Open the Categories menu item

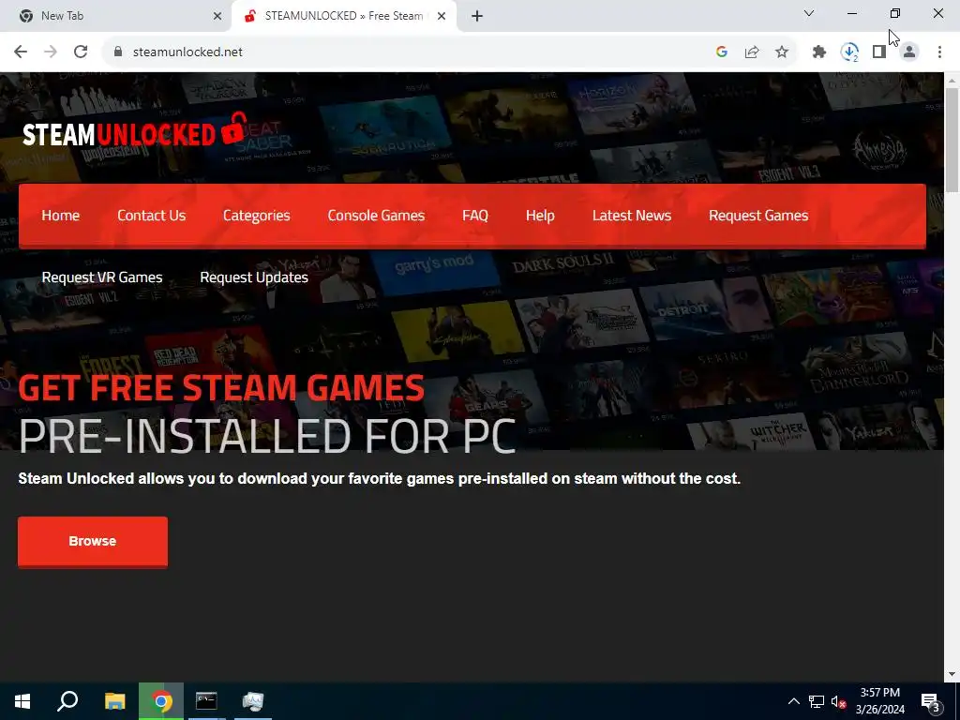(257, 216)
